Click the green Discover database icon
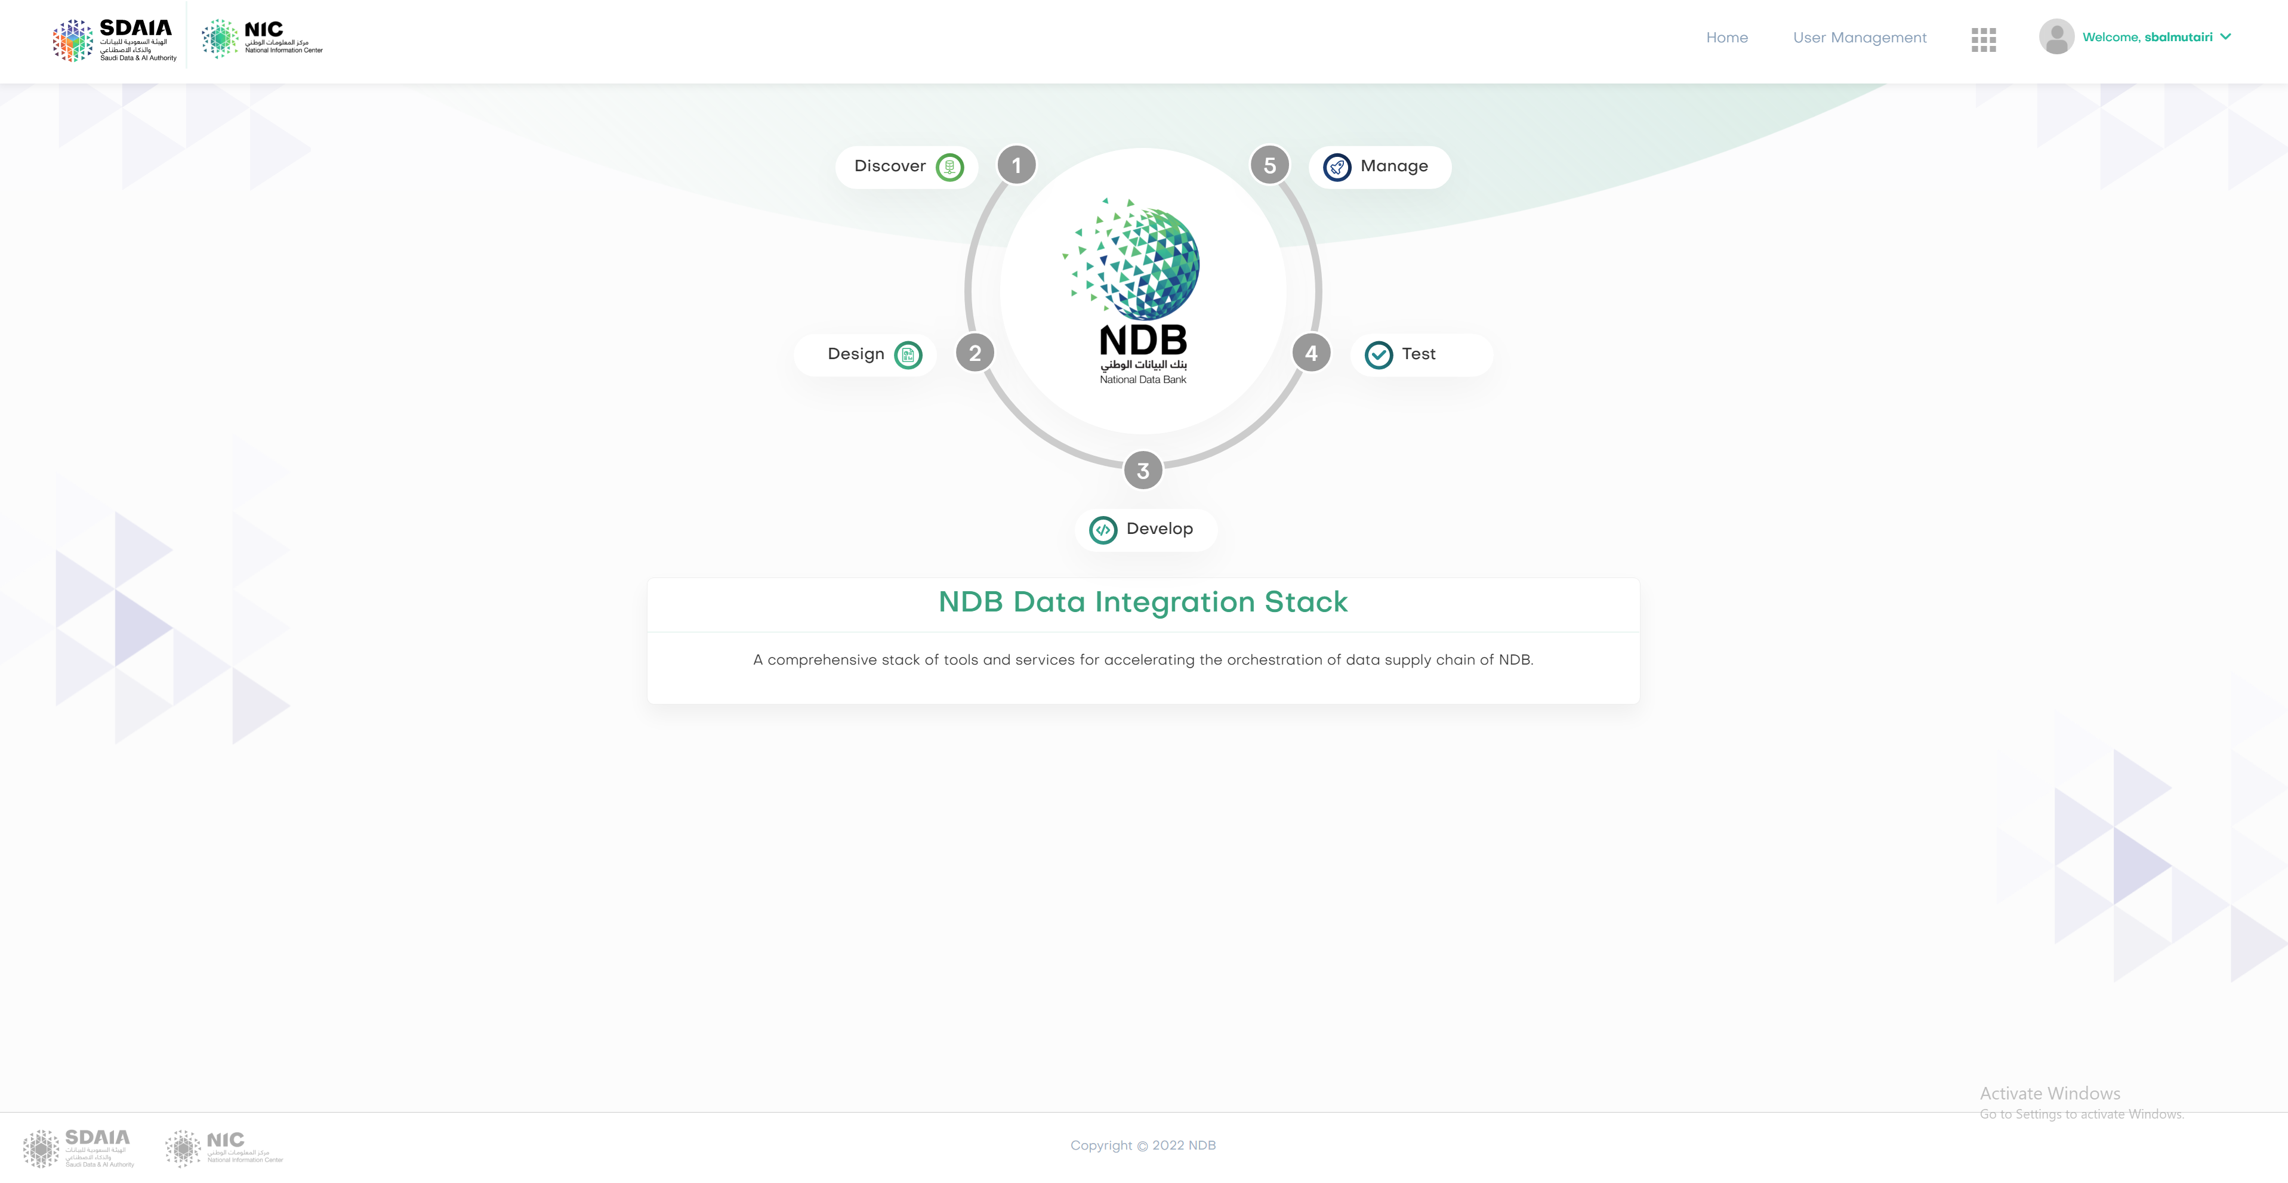2288x1183 pixels. 949,167
